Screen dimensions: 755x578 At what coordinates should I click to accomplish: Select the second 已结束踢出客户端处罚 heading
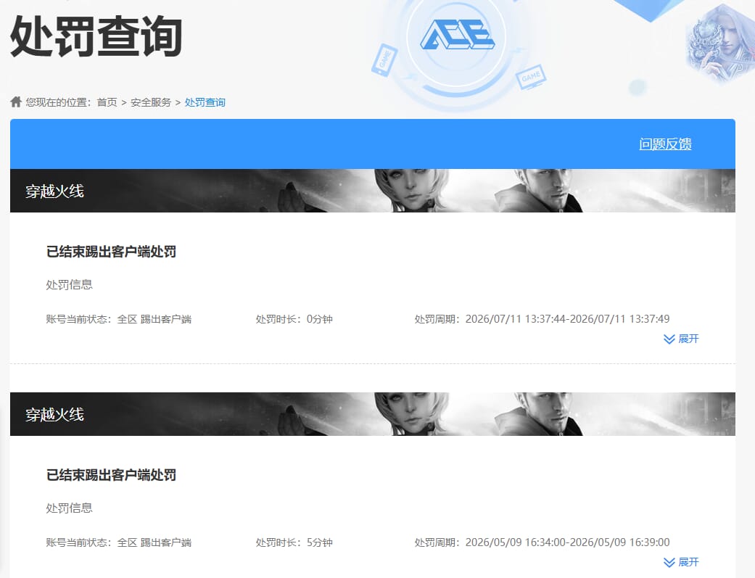pos(111,475)
